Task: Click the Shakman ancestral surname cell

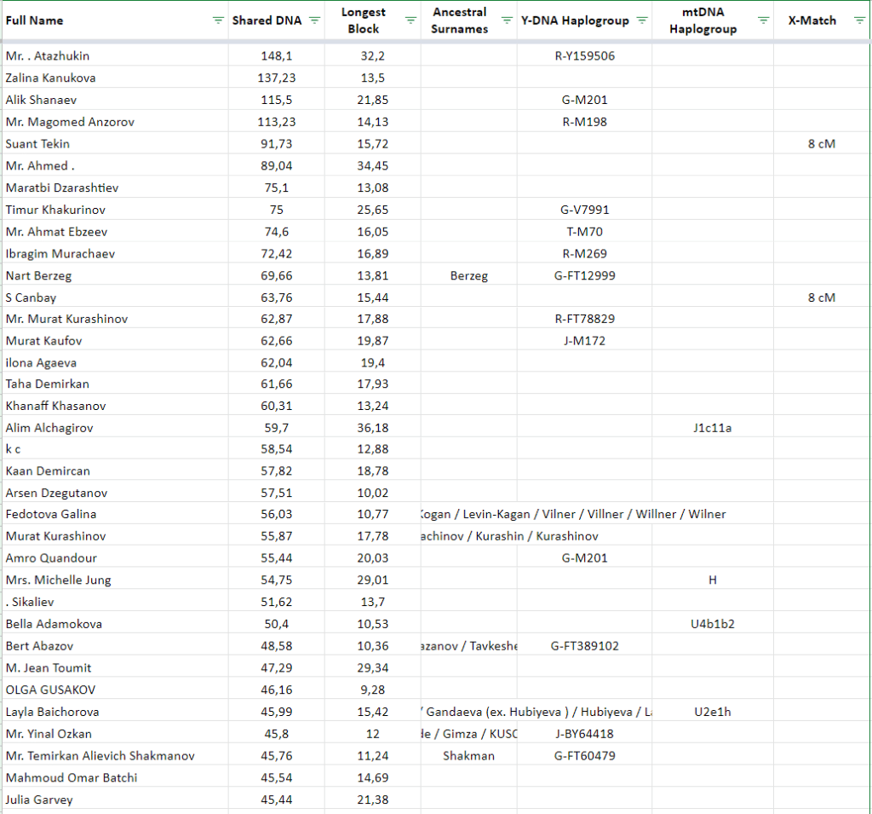Action: coord(468,755)
